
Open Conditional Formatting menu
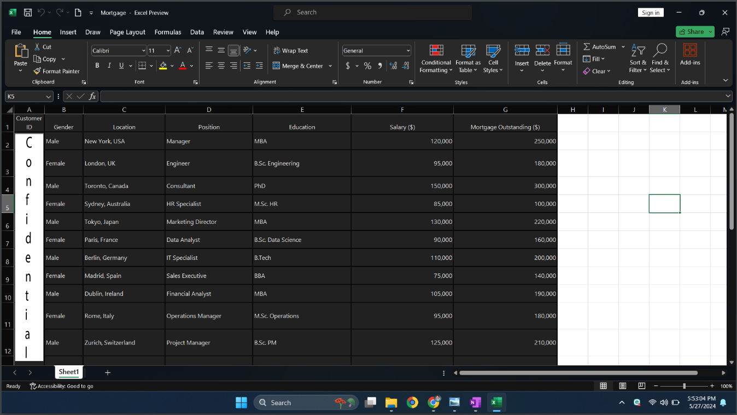[x=436, y=58]
